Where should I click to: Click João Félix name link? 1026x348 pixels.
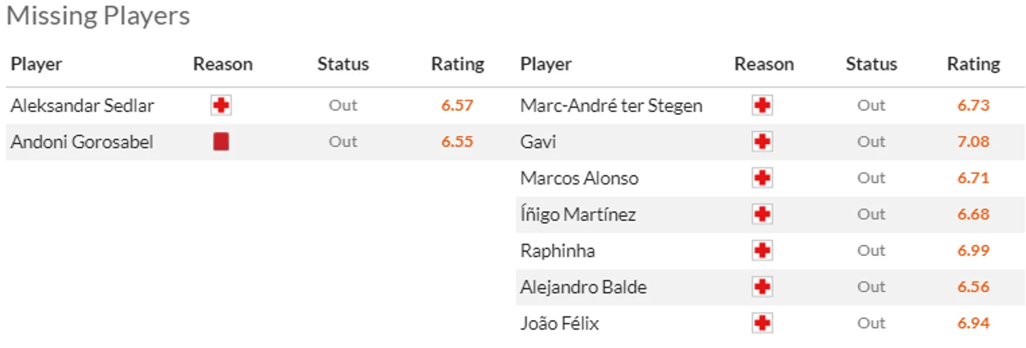coord(559,323)
